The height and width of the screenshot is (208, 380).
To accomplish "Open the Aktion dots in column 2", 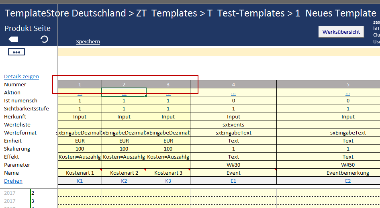I will point(124,93).
